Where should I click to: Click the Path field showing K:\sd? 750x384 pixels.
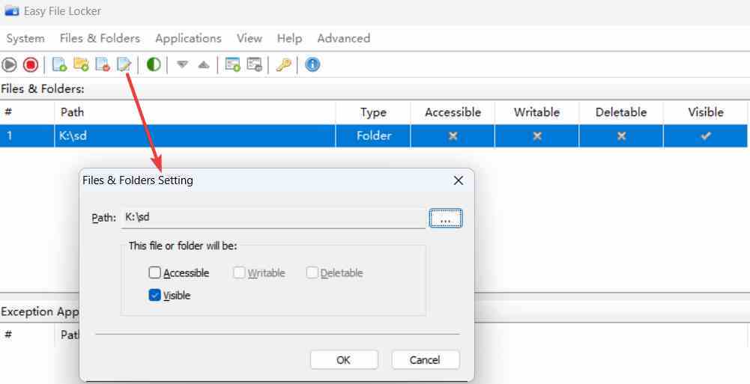tap(273, 218)
